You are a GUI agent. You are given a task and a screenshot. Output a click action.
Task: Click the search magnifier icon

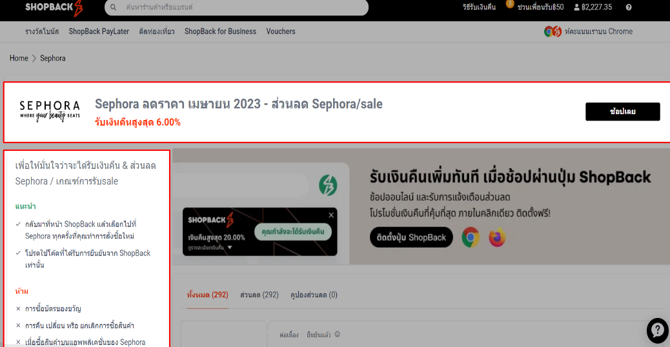[113, 7]
